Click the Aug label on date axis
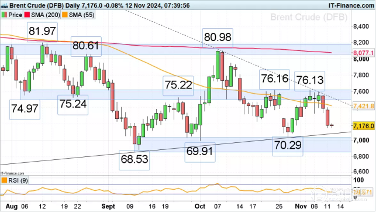Viewport: 376px width, 212px height. click(x=12, y=207)
